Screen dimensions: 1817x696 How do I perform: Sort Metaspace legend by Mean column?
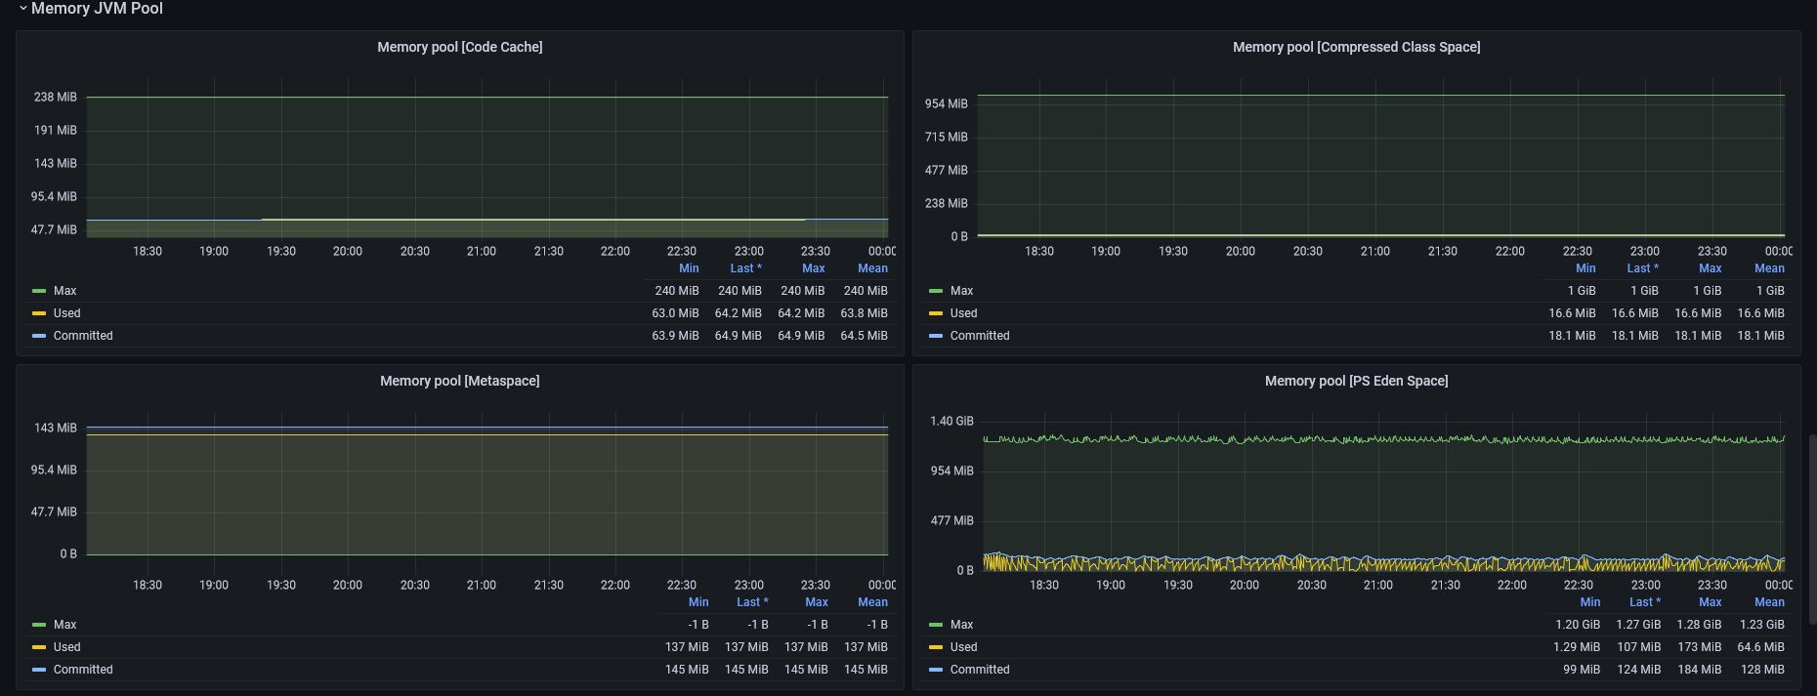tap(872, 602)
